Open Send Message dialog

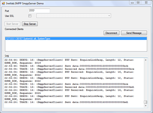[134, 33]
